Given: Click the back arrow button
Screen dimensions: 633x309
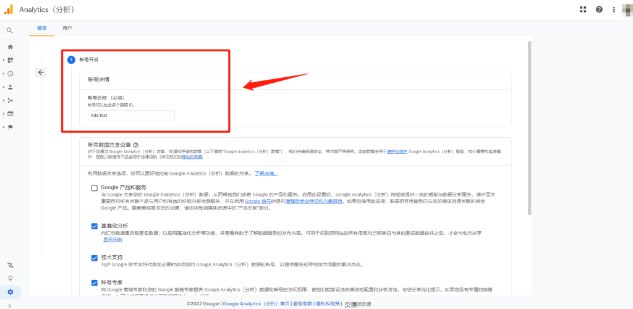Looking at the screenshot, I should point(41,72).
